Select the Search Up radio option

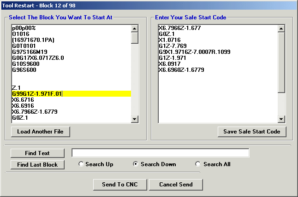(x=96, y=164)
